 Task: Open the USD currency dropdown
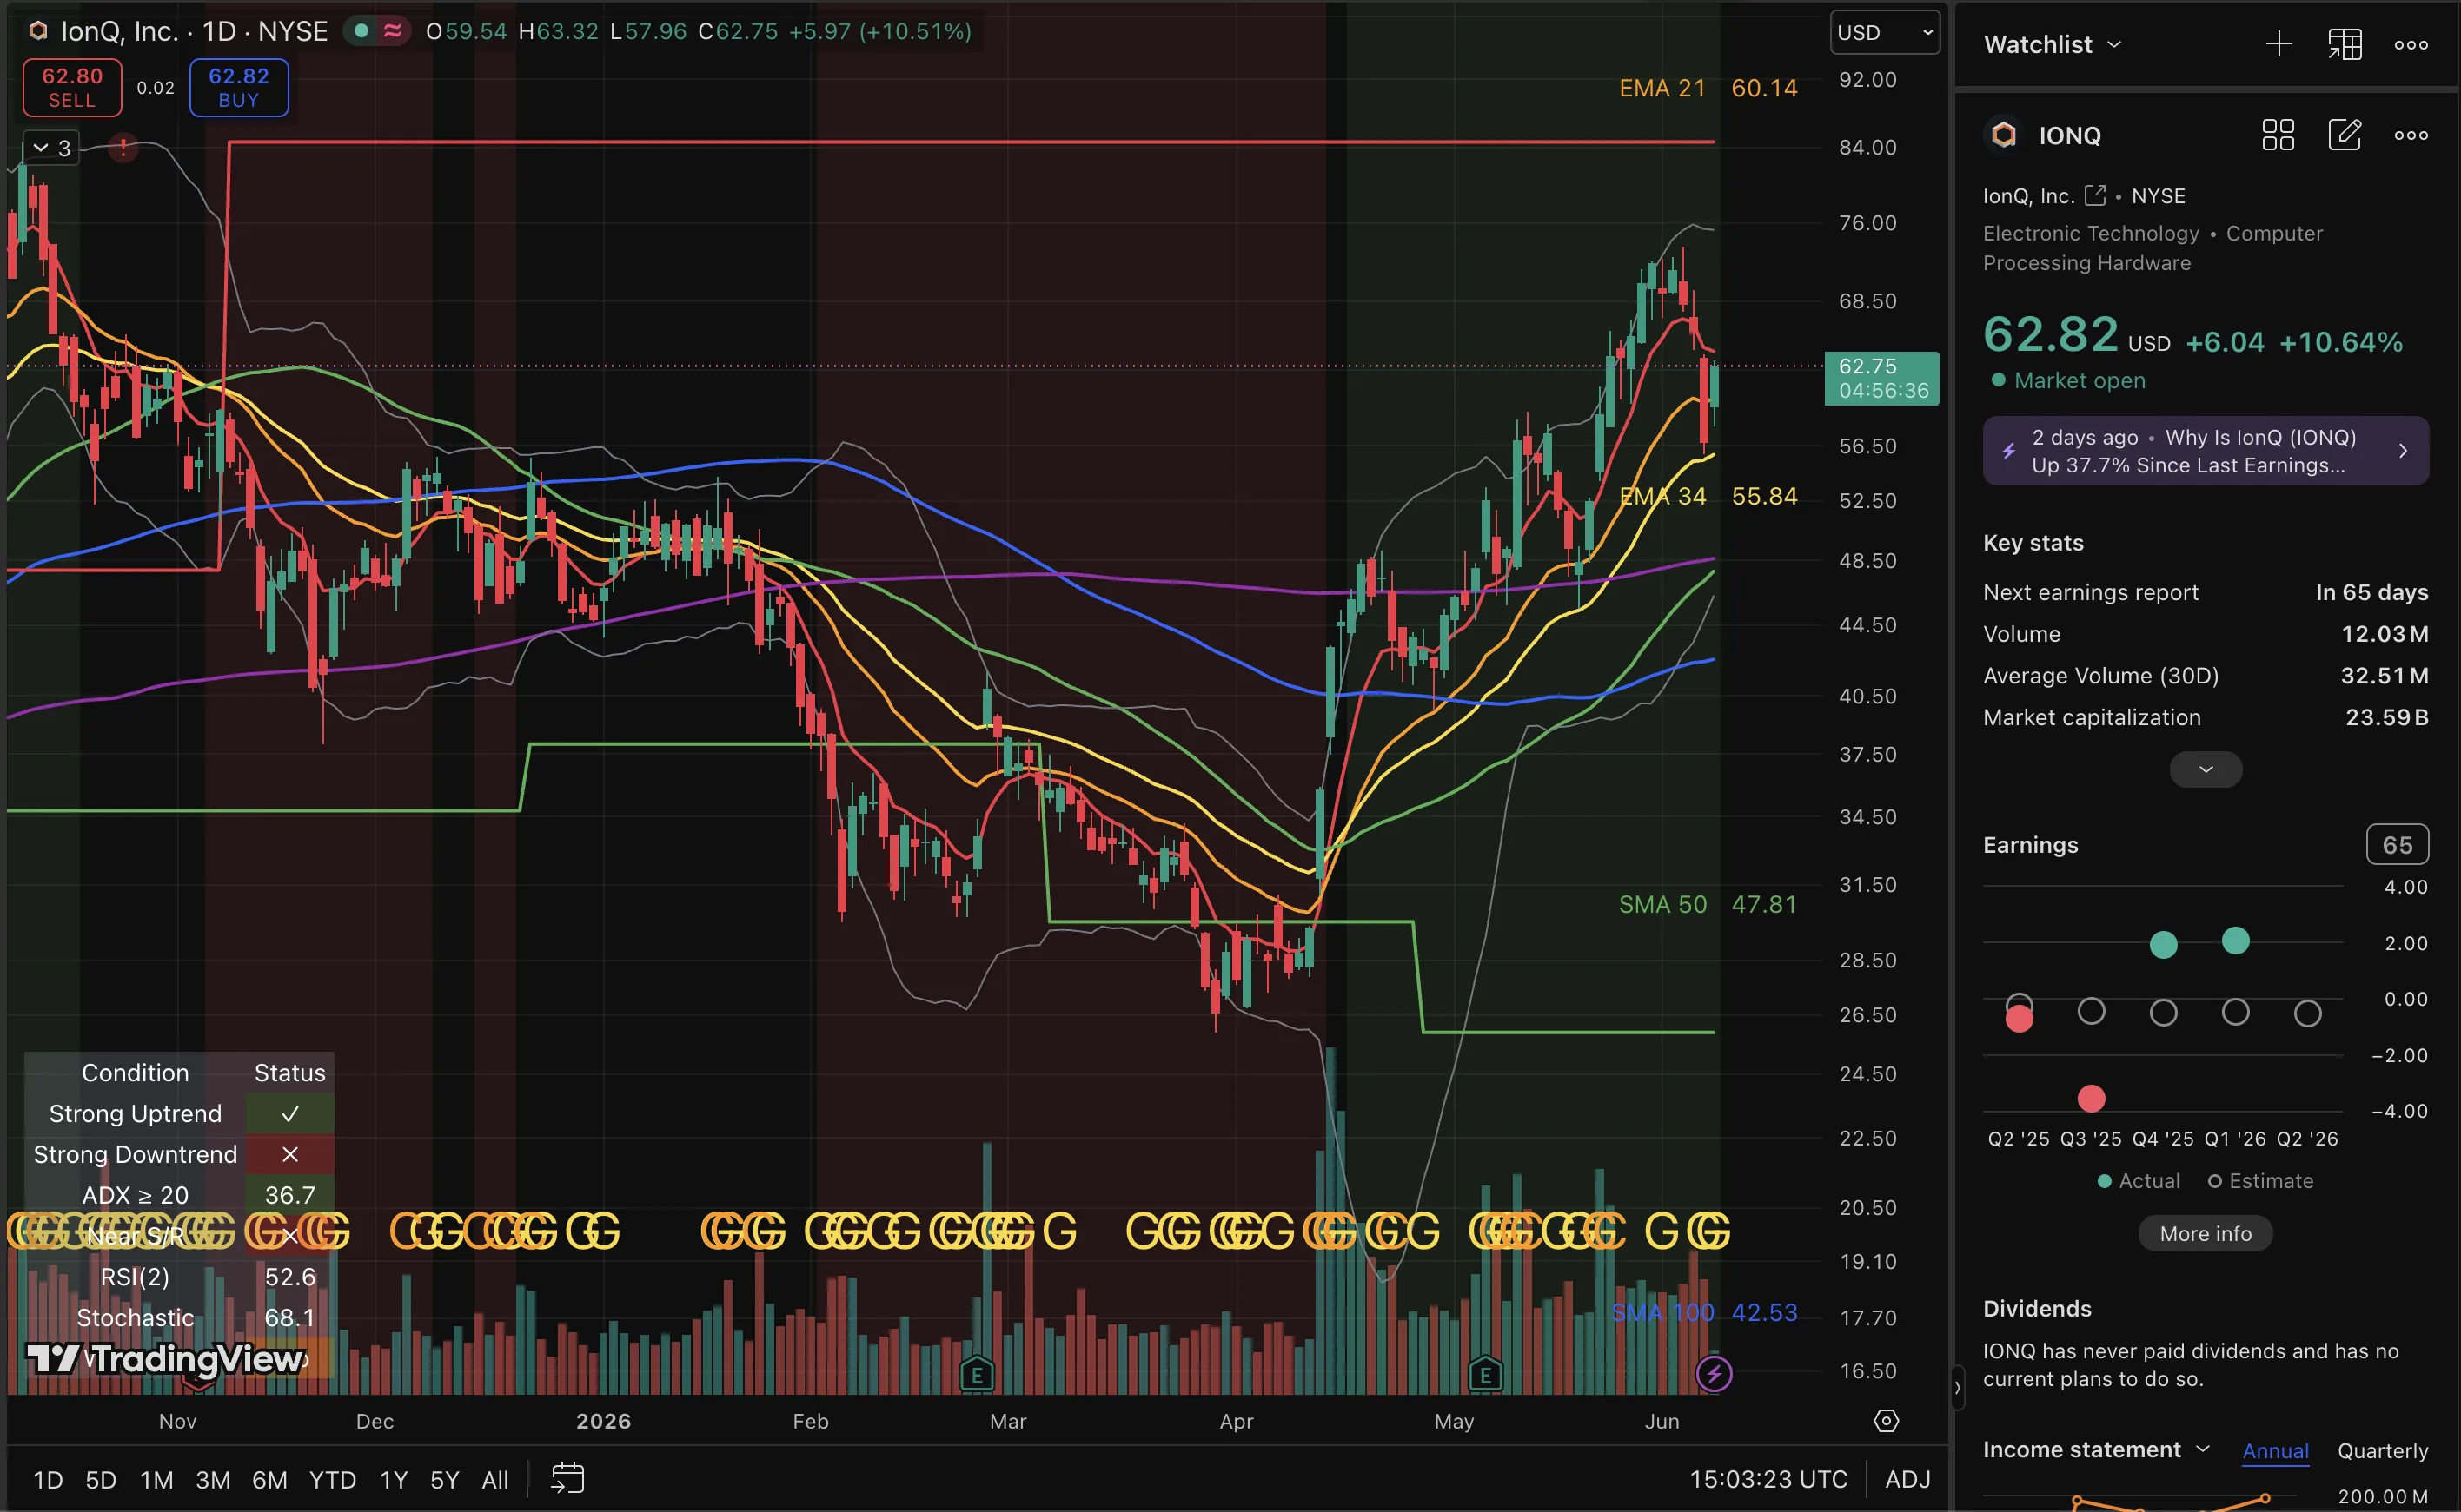click(x=1885, y=32)
